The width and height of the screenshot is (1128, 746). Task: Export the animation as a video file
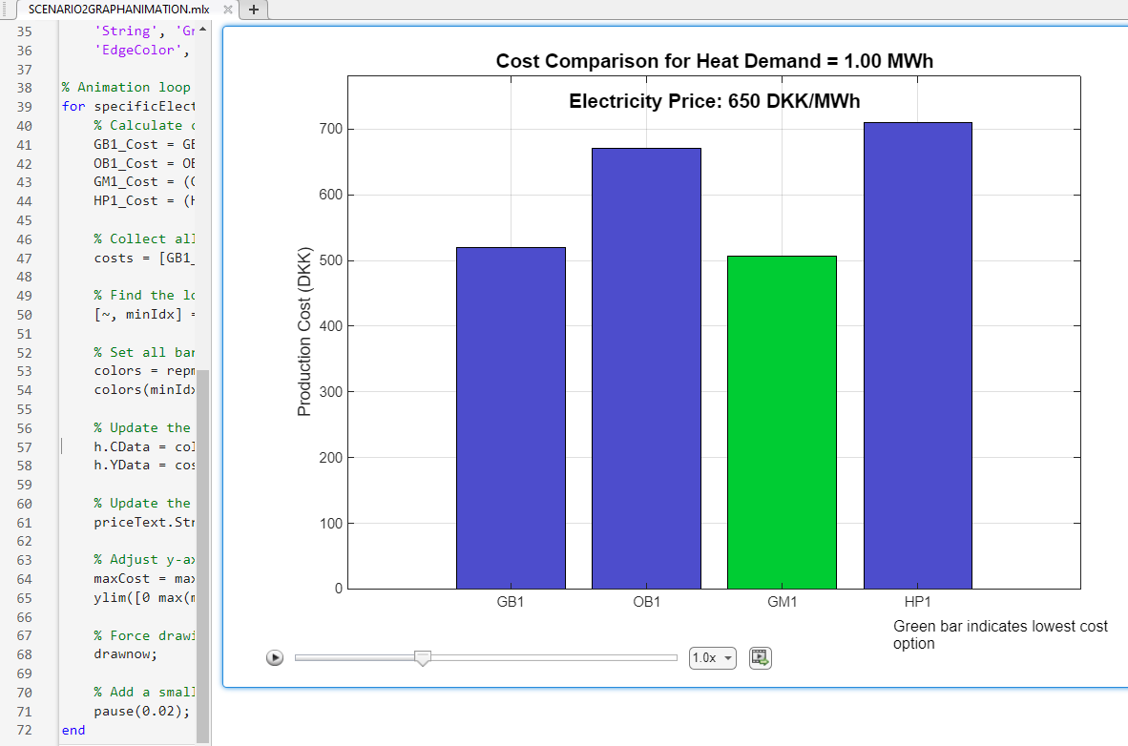click(x=760, y=657)
